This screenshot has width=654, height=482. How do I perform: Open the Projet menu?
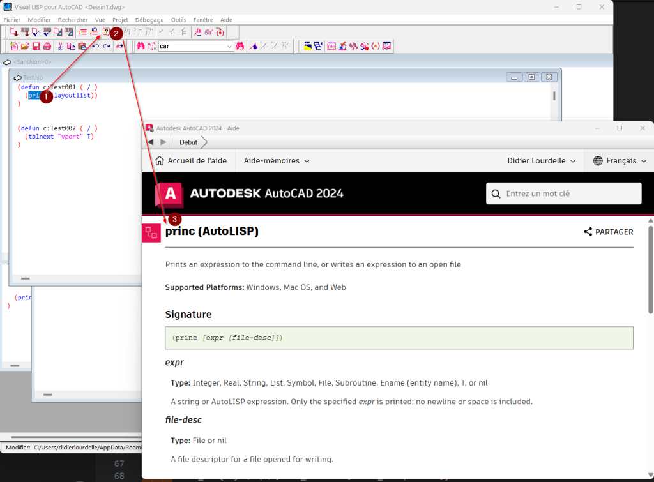pos(120,20)
